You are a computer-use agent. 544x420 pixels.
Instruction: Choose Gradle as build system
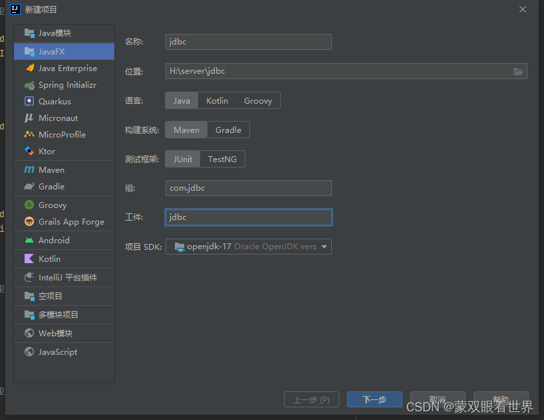228,130
